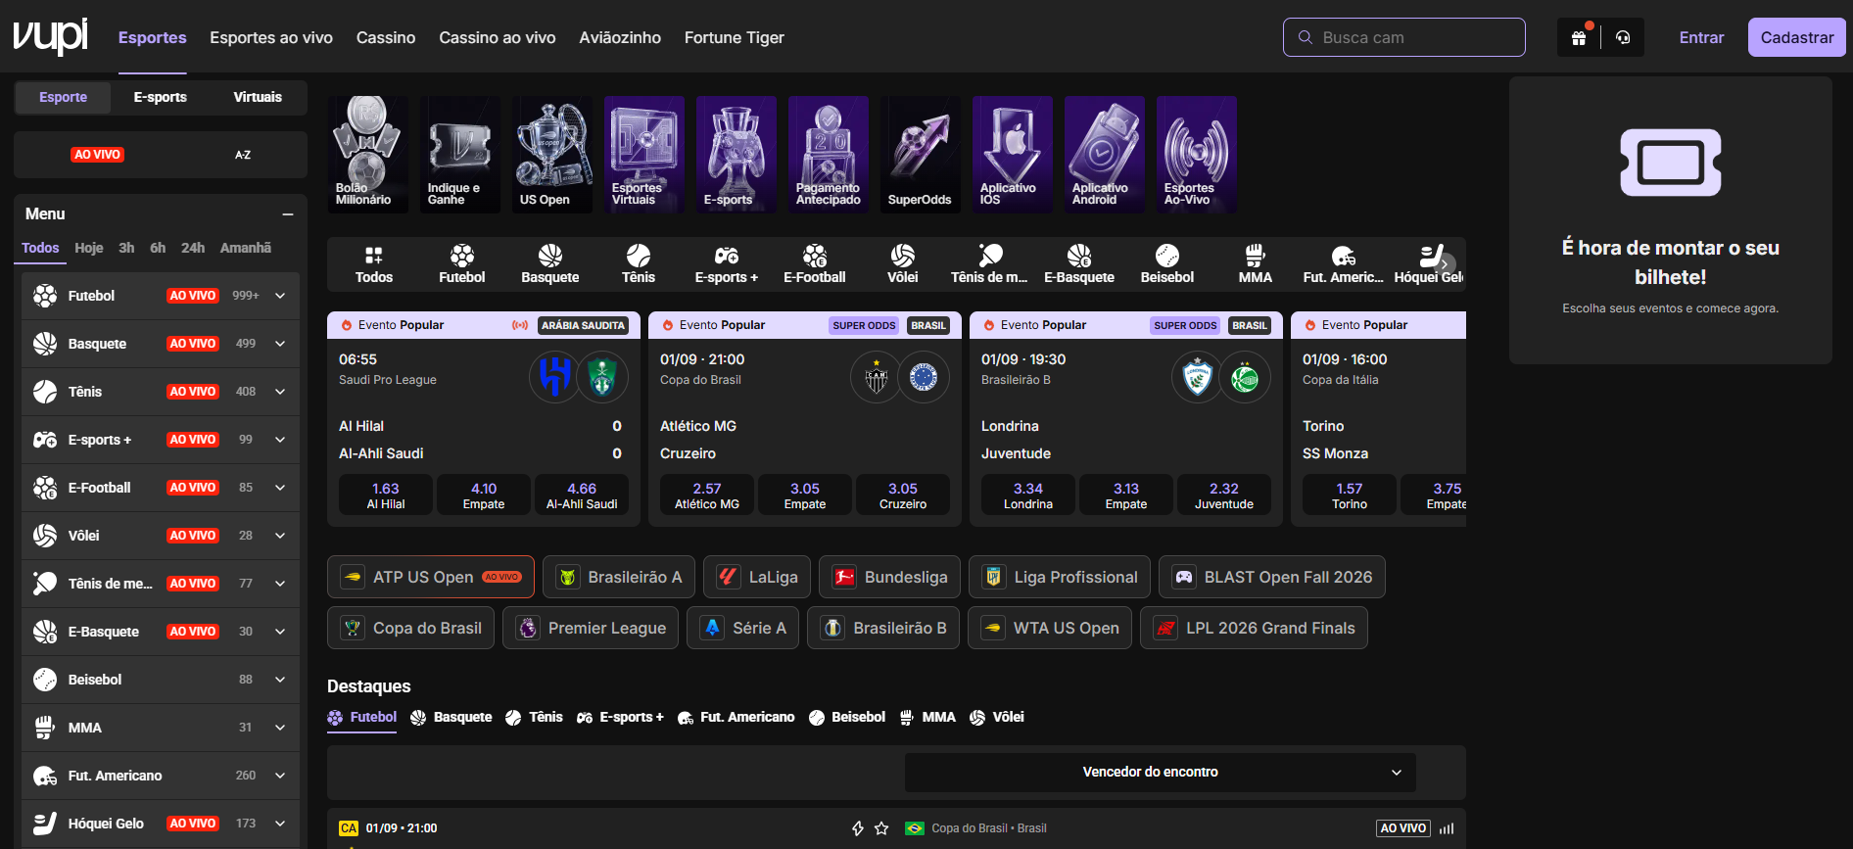Switch to the E-sports sidebar tab
The height and width of the screenshot is (849, 1853).
161,97
